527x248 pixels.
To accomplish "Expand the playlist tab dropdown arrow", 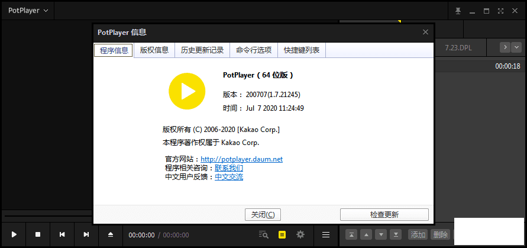I will (516, 47).
